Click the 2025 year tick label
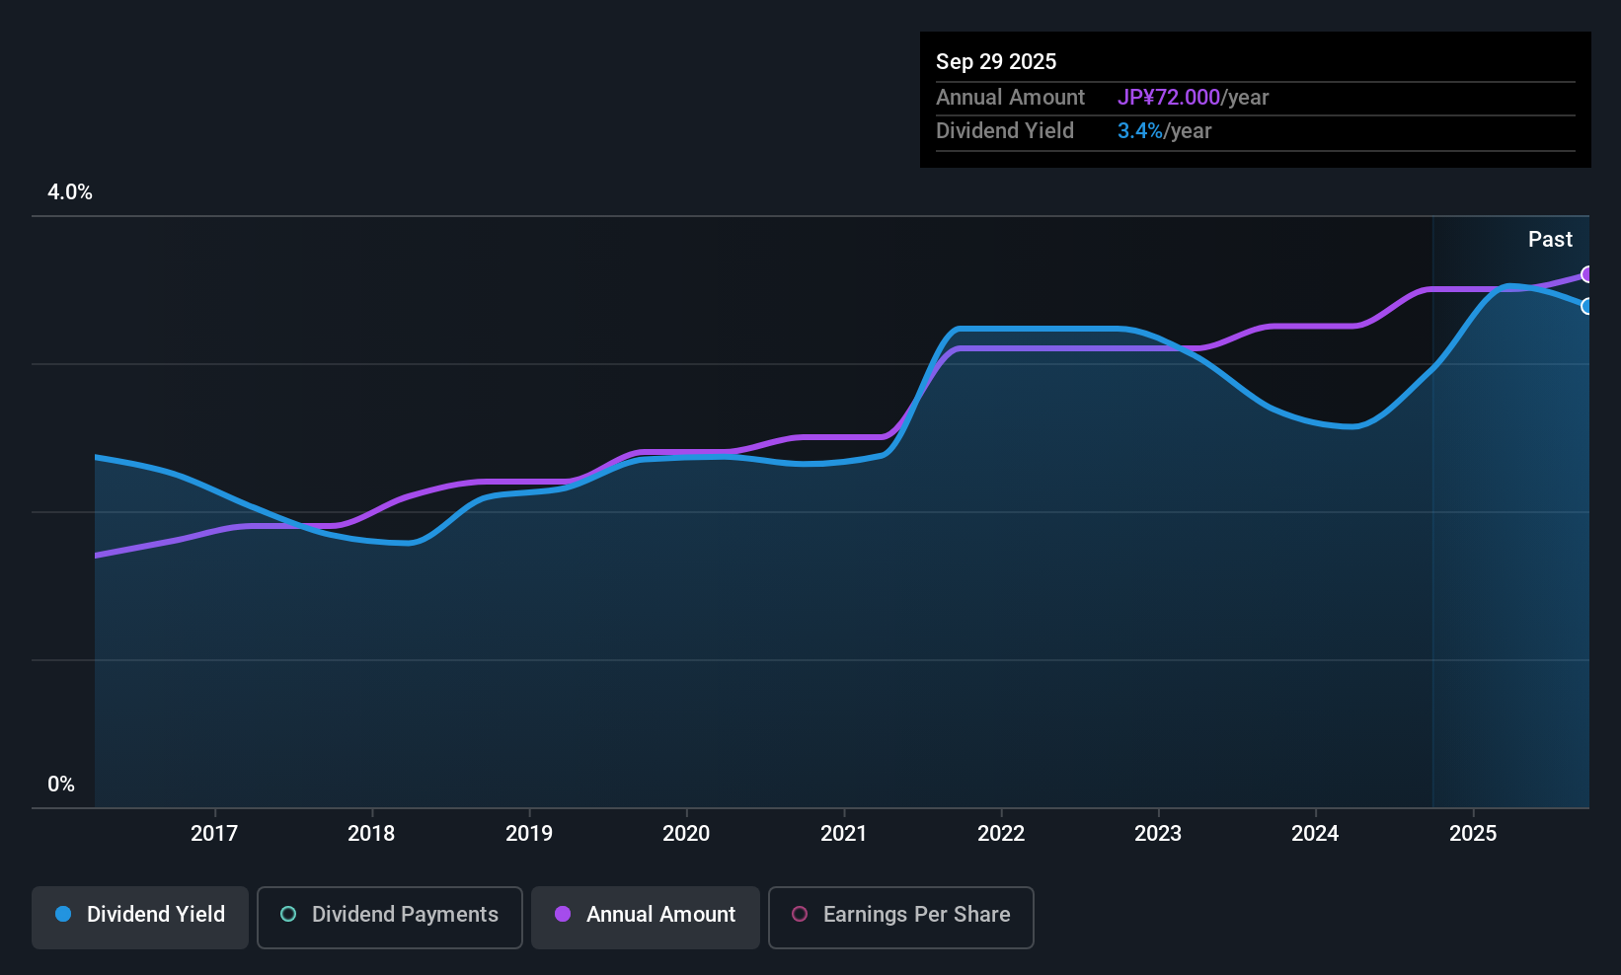Image resolution: width=1621 pixels, height=975 pixels. (x=1473, y=834)
